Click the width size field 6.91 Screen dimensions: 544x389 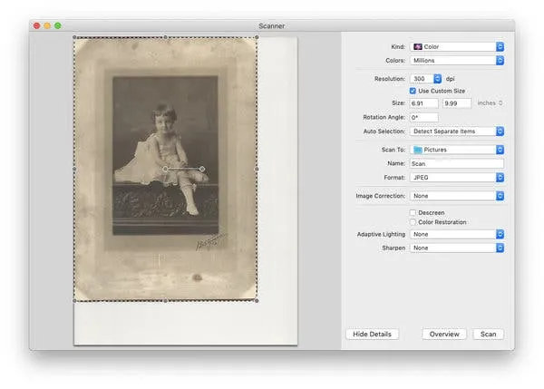(x=423, y=103)
